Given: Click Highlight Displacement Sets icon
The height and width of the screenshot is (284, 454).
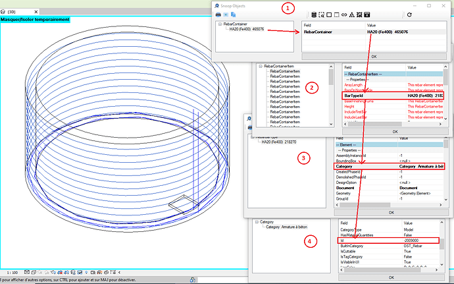Looking at the screenshot, I should coord(106,272).
